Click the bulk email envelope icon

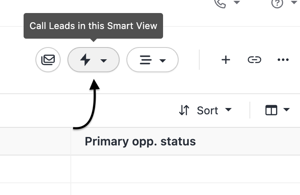[x=48, y=60]
